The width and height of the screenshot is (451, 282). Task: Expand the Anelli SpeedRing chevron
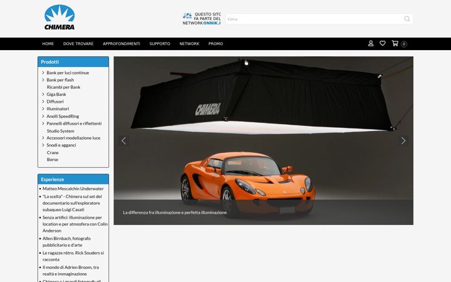(43, 117)
